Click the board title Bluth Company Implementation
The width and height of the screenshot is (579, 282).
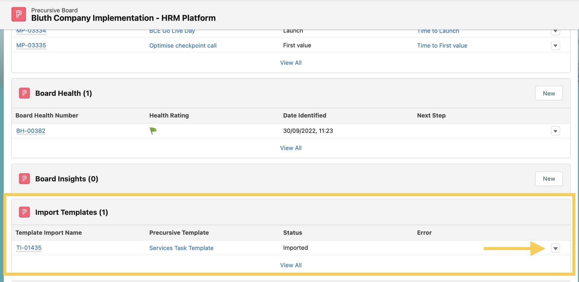pos(123,18)
